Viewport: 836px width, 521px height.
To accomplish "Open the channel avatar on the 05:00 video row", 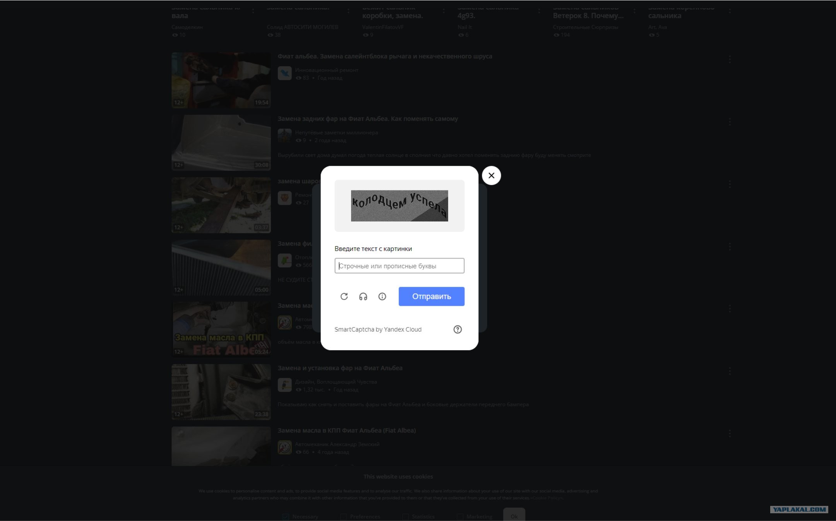I will (x=284, y=260).
